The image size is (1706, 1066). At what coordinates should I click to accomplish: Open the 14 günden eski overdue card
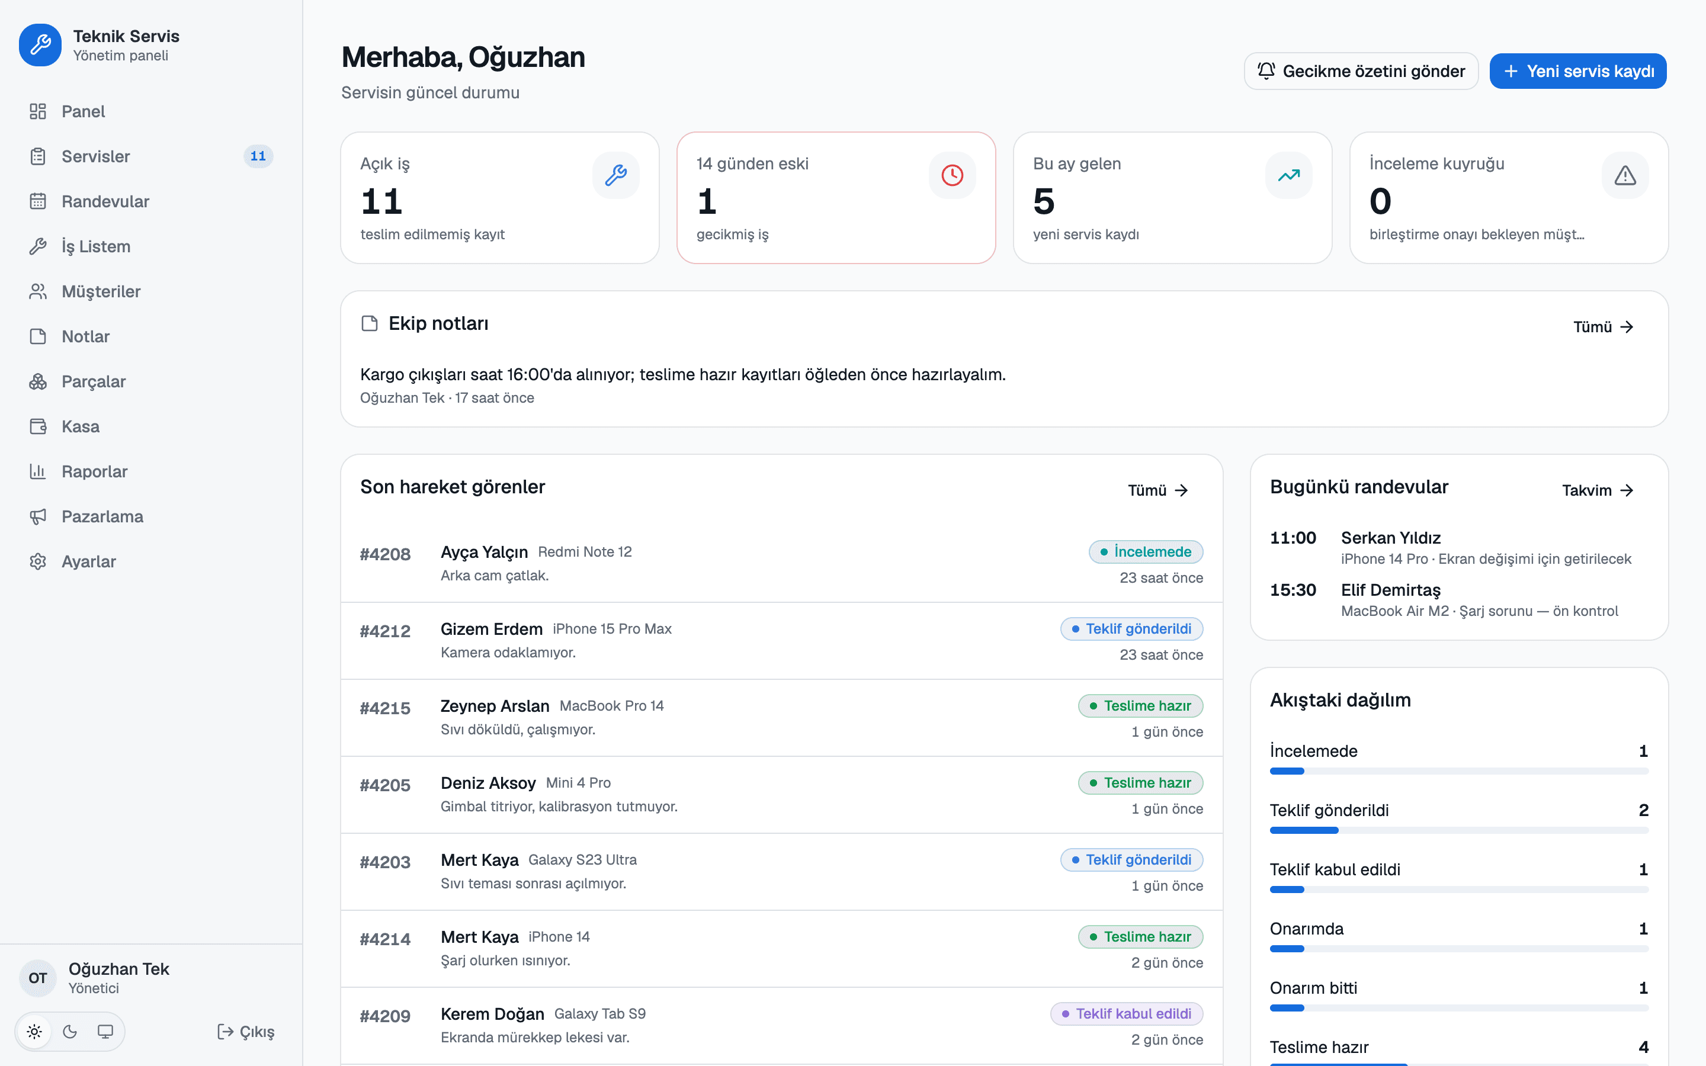click(x=836, y=198)
